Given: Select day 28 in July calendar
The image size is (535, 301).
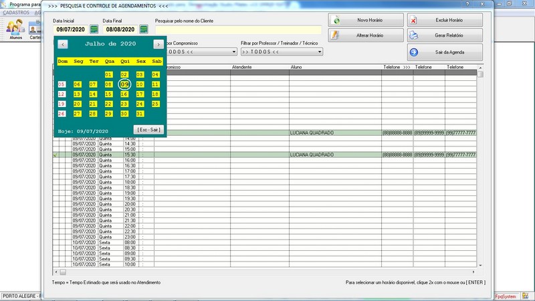Looking at the screenshot, I should click(93, 114).
